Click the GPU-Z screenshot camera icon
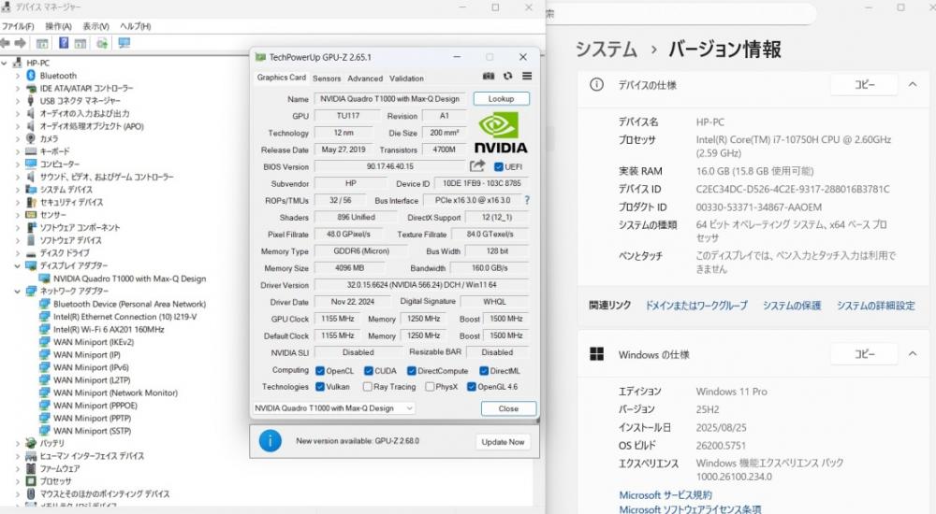936x514 pixels. coord(489,76)
